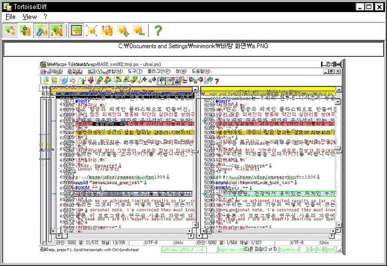Show image at original 1:1 size
Image resolution: width=387 pixels, height=266 pixels.
click(107, 31)
